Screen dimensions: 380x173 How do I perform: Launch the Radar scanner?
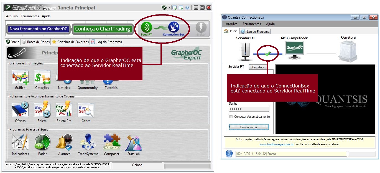pos(42,145)
